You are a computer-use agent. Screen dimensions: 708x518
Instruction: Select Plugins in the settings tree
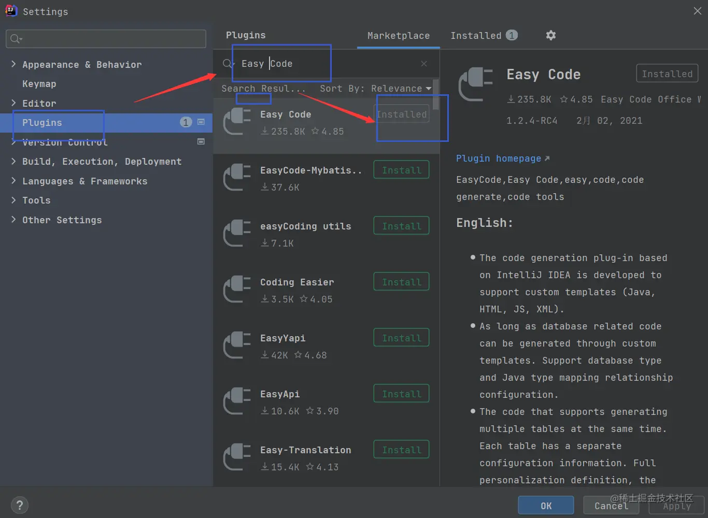coord(106,122)
